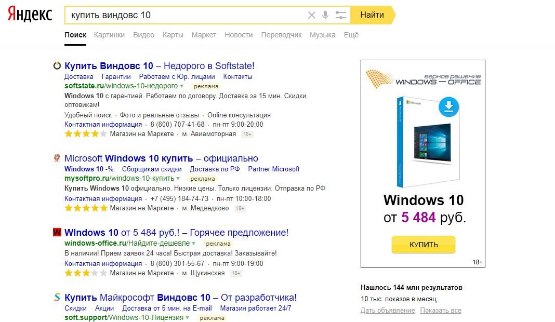
Task: Click 'Дать объявление' link
Action: click(x=388, y=310)
